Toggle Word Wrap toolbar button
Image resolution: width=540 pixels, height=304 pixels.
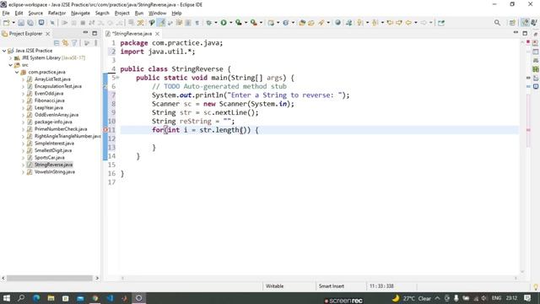click(x=170, y=23)
